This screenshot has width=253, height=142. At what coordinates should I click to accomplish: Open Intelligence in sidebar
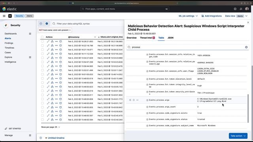(x=10, y=62)
